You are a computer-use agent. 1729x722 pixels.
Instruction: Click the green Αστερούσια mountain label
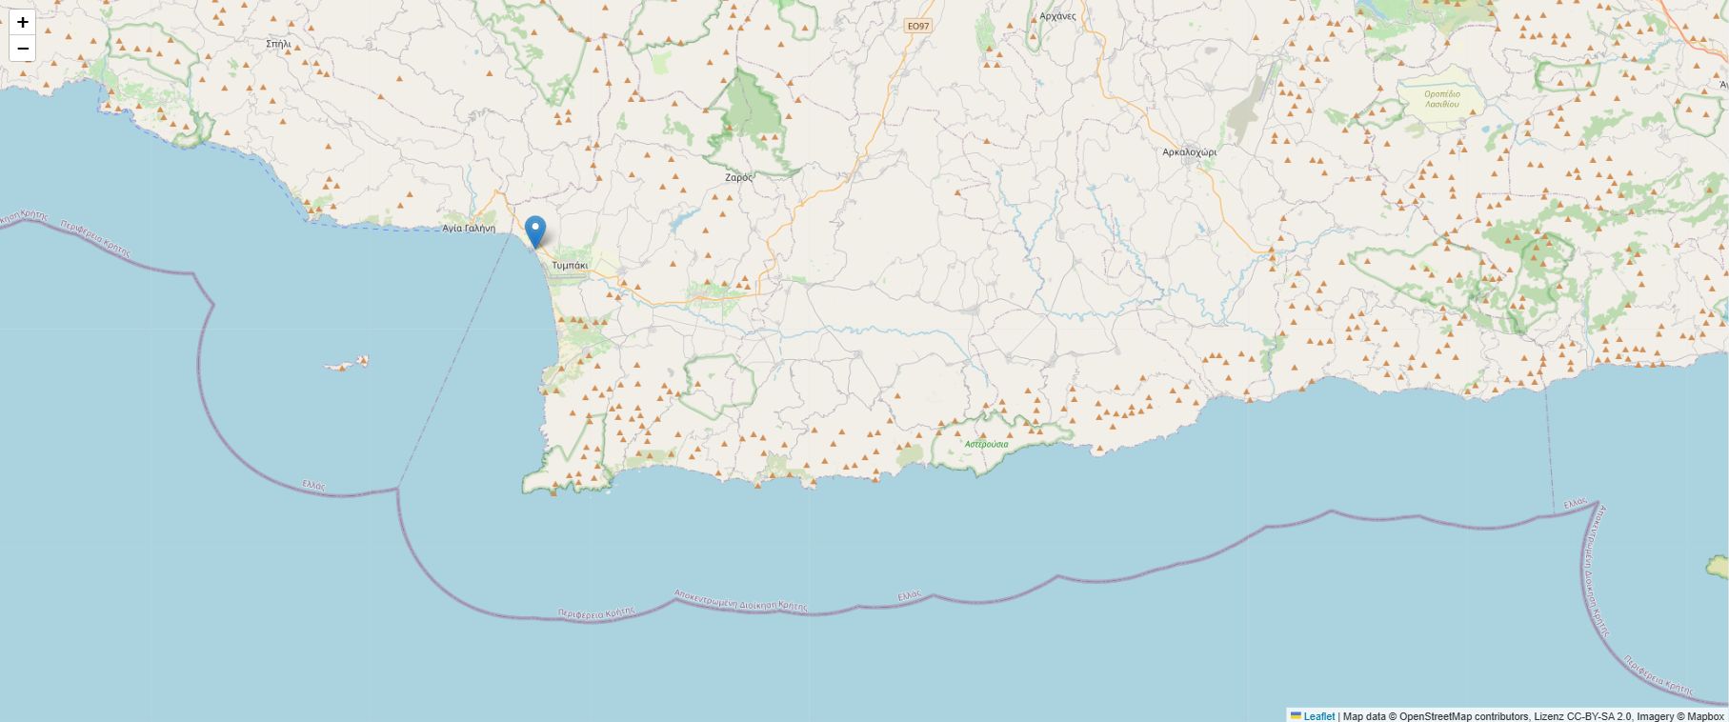click(986, 444)
